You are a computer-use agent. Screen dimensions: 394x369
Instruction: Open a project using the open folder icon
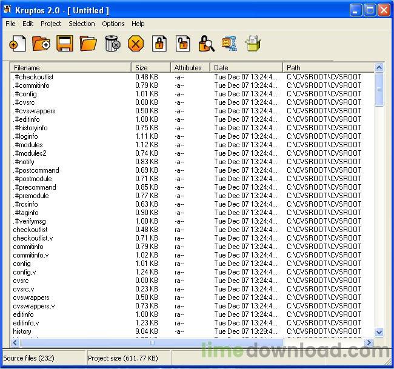pos(88,44)
